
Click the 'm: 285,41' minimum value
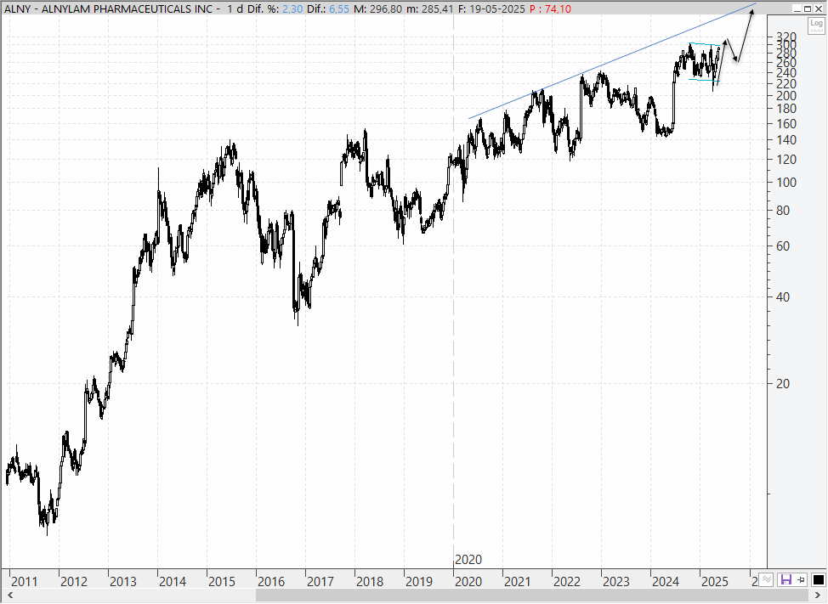coord(429,8)
